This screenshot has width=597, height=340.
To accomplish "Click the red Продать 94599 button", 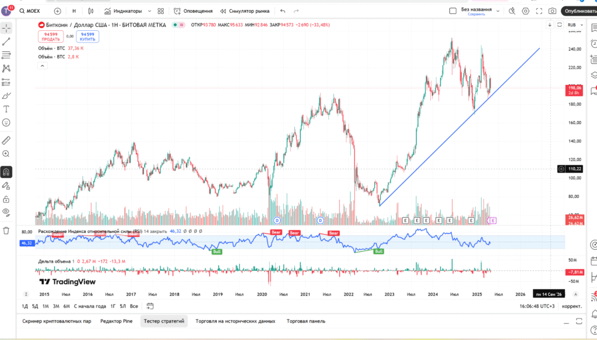I will [x=51, y=37].
